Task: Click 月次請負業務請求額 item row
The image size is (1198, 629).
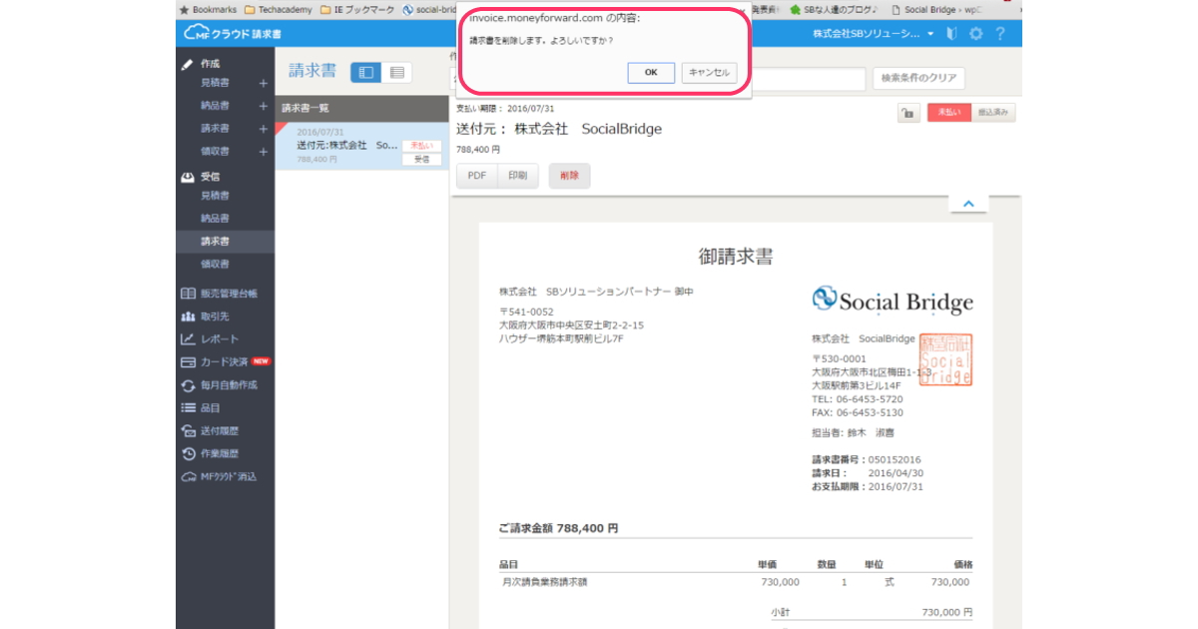Action: point(736,581)
